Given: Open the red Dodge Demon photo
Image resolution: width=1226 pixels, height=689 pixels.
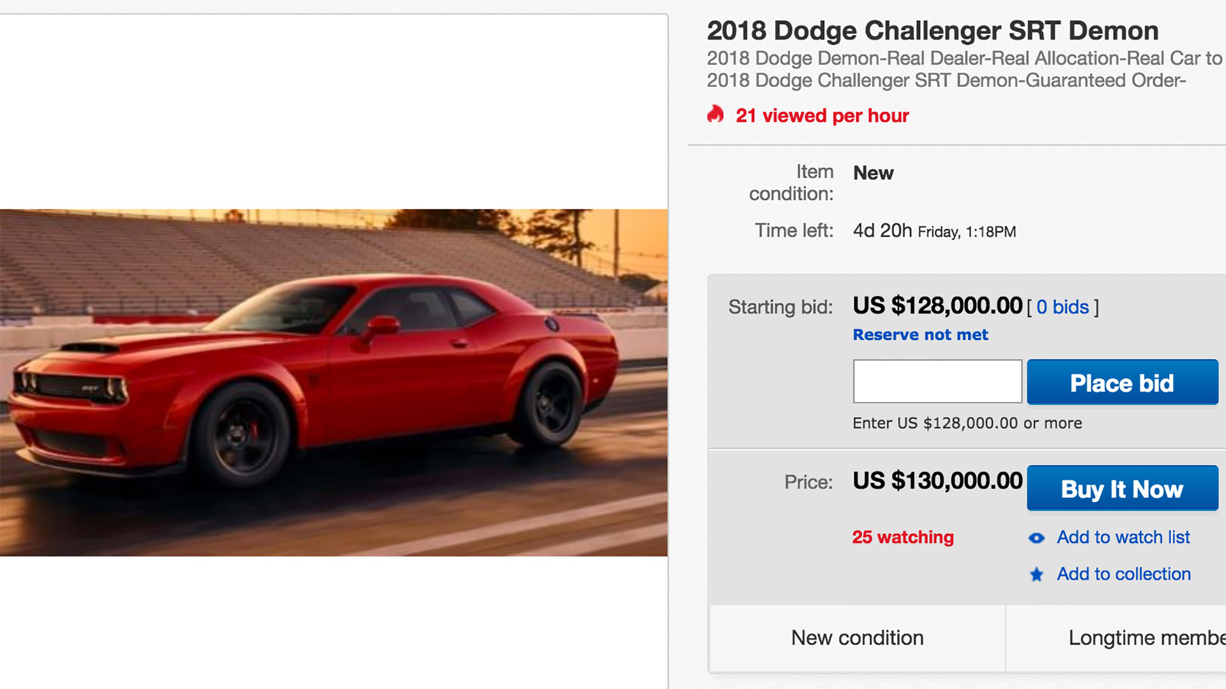Looking at the screenshot, I should coord(333,382).
